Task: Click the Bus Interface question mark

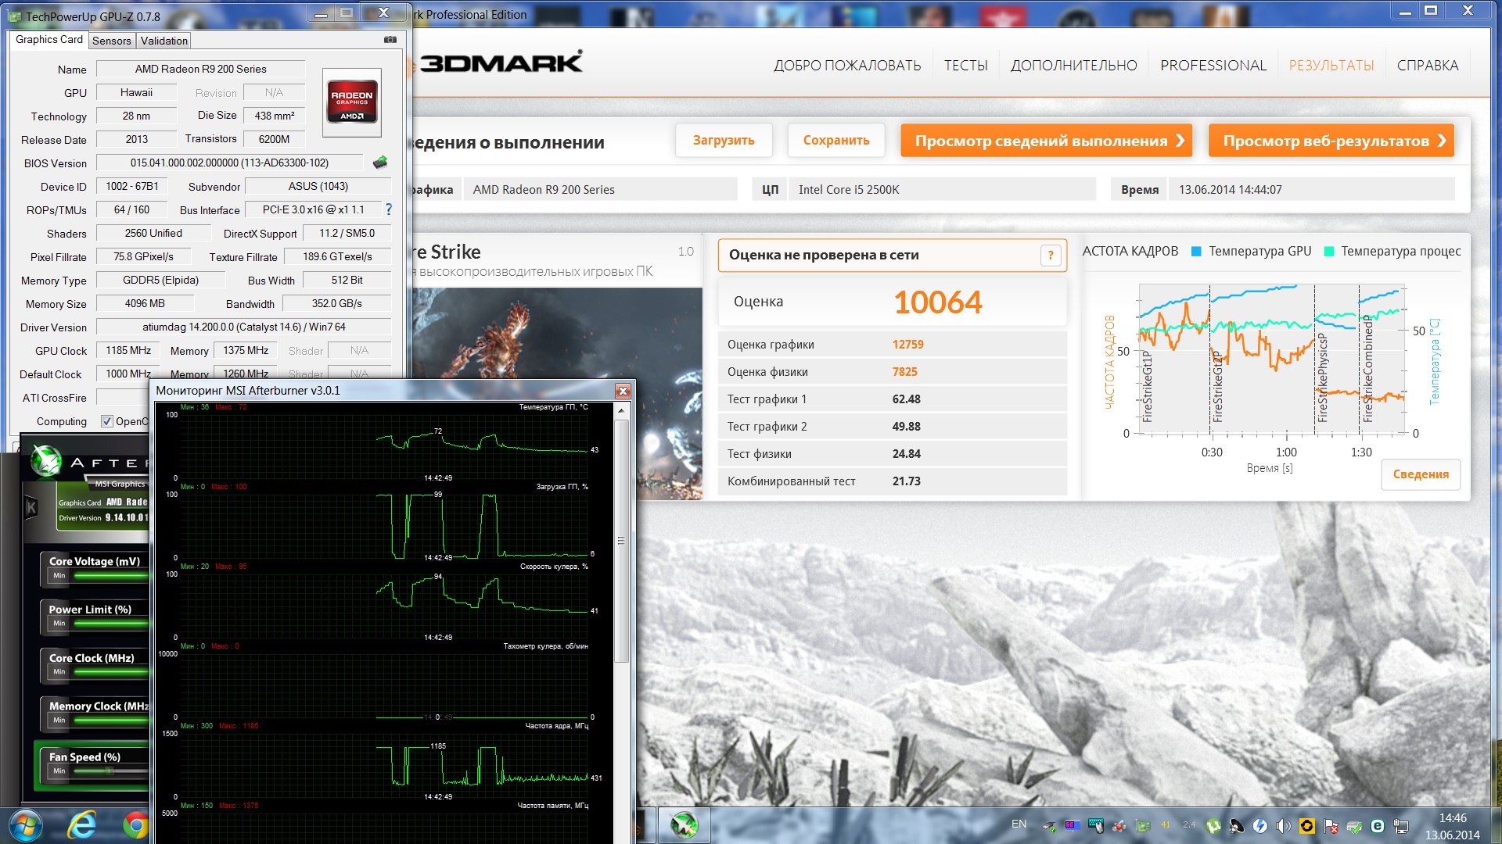Action: click(389, 209)
